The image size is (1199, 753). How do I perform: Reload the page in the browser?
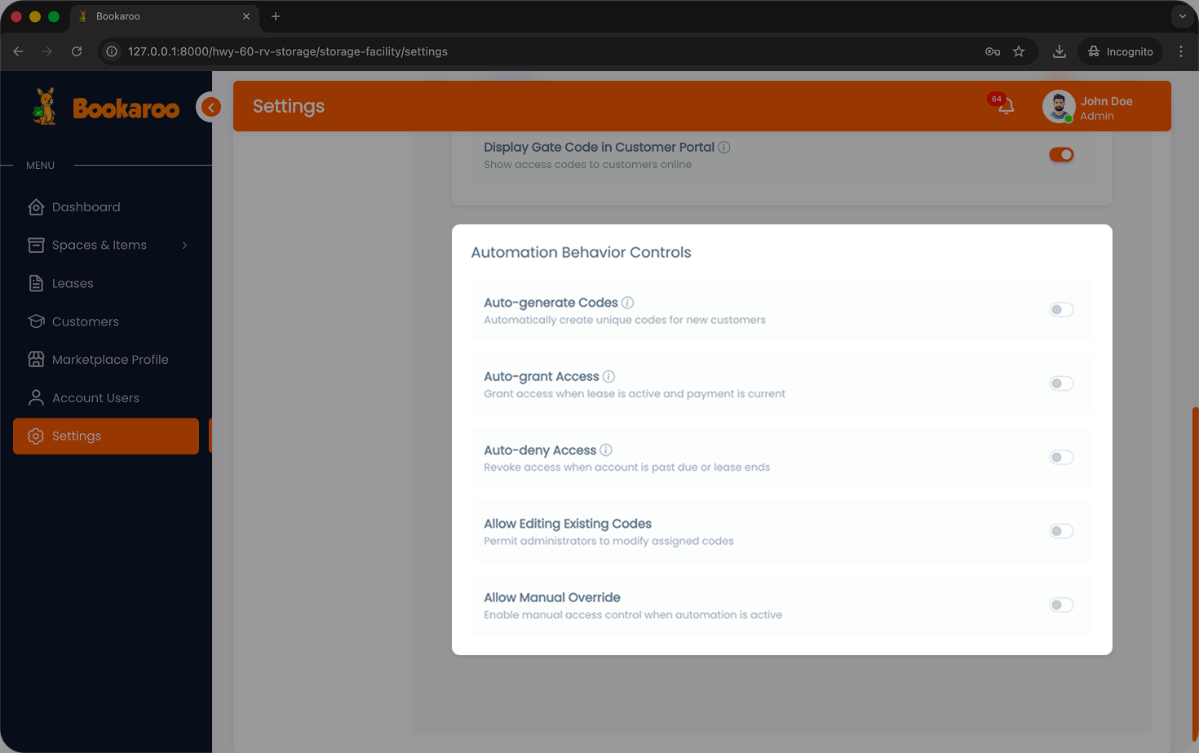[x=77, y=51]
